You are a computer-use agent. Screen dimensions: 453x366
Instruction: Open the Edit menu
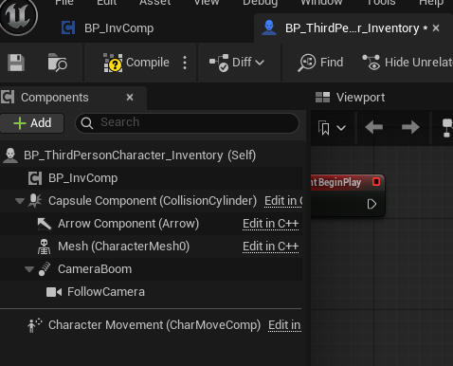tap(107, 3)
